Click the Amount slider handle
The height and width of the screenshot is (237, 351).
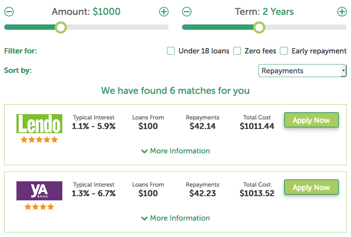pos(60,27)
